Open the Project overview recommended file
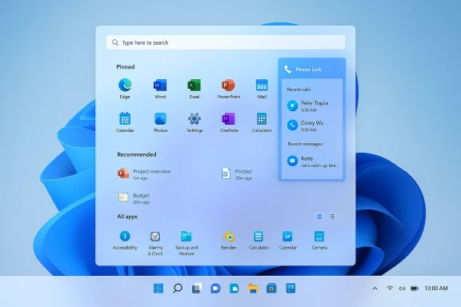 point(144,174)
